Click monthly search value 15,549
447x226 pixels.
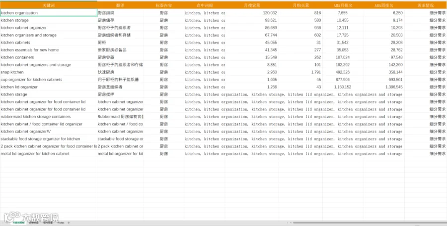(252, 57)
